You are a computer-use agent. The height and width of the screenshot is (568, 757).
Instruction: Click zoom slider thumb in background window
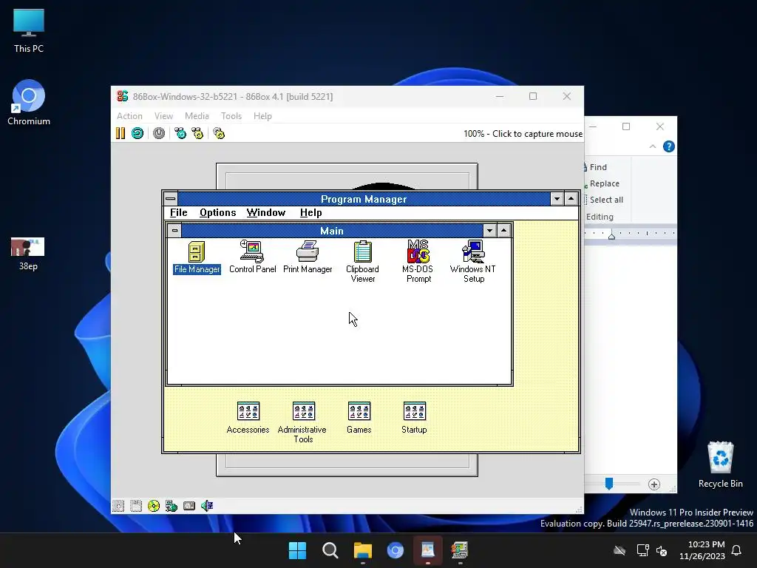(x=609, y=484)
